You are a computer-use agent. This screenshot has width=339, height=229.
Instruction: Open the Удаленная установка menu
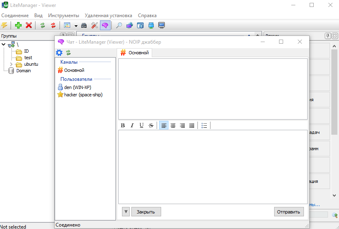point(109,16)
